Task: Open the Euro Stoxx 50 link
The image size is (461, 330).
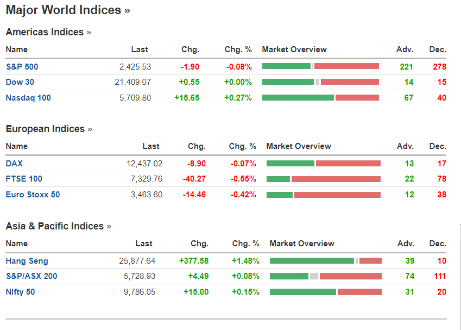Action: coord(33,195)
